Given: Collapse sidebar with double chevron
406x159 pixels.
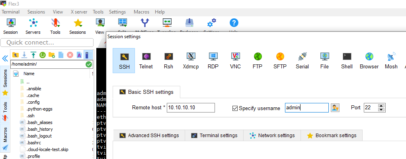Looking at the screenshot, I should pos(5,58).
